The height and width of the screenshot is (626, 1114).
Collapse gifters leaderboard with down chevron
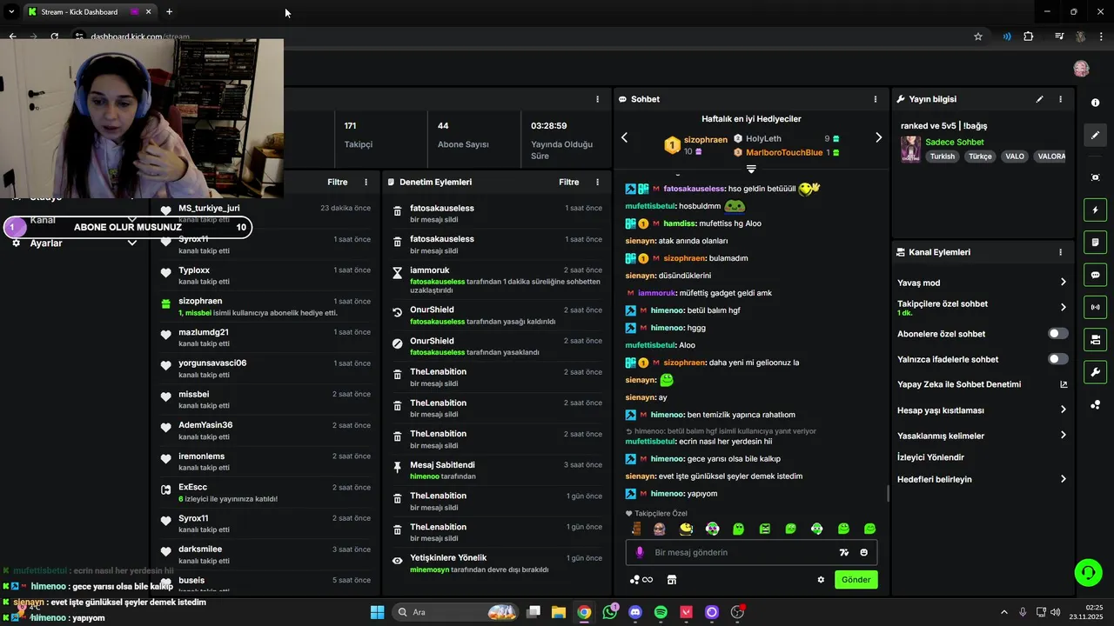coord(751,169)
